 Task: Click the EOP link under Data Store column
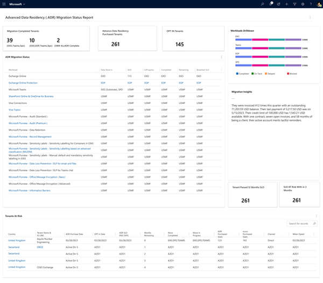coord(103,83)
